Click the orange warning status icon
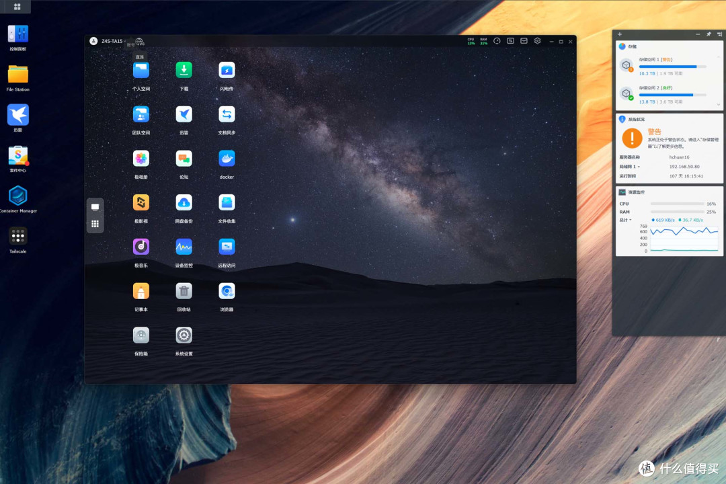726x484 pixels. [632, 138]
